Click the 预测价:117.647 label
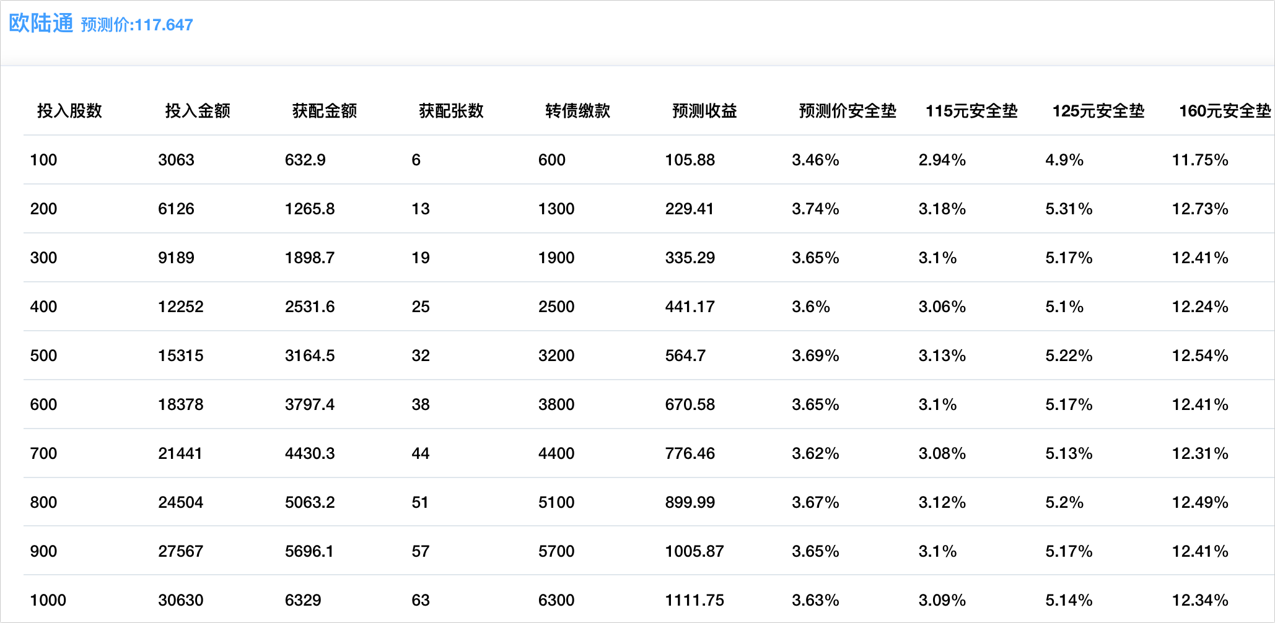The image size is (1275, 623). [x=137, y=25]
